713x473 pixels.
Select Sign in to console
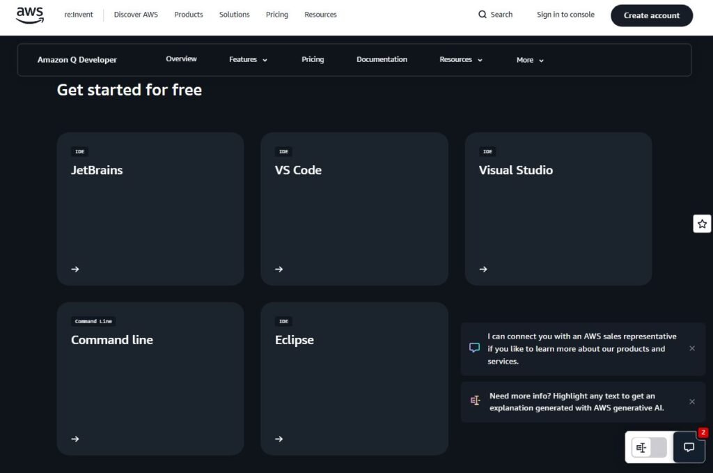coord(565,14)
